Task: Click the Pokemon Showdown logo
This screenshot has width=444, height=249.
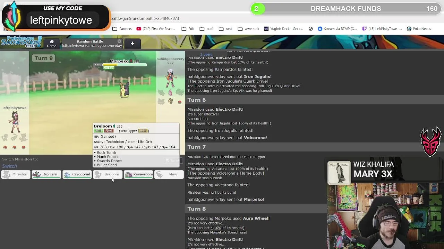Action: [x=21, y=41]
